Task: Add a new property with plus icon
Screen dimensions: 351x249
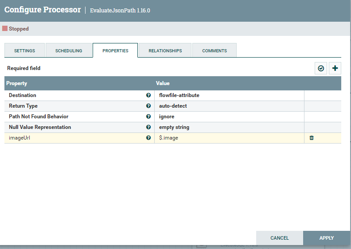Action: coord(335,68)
